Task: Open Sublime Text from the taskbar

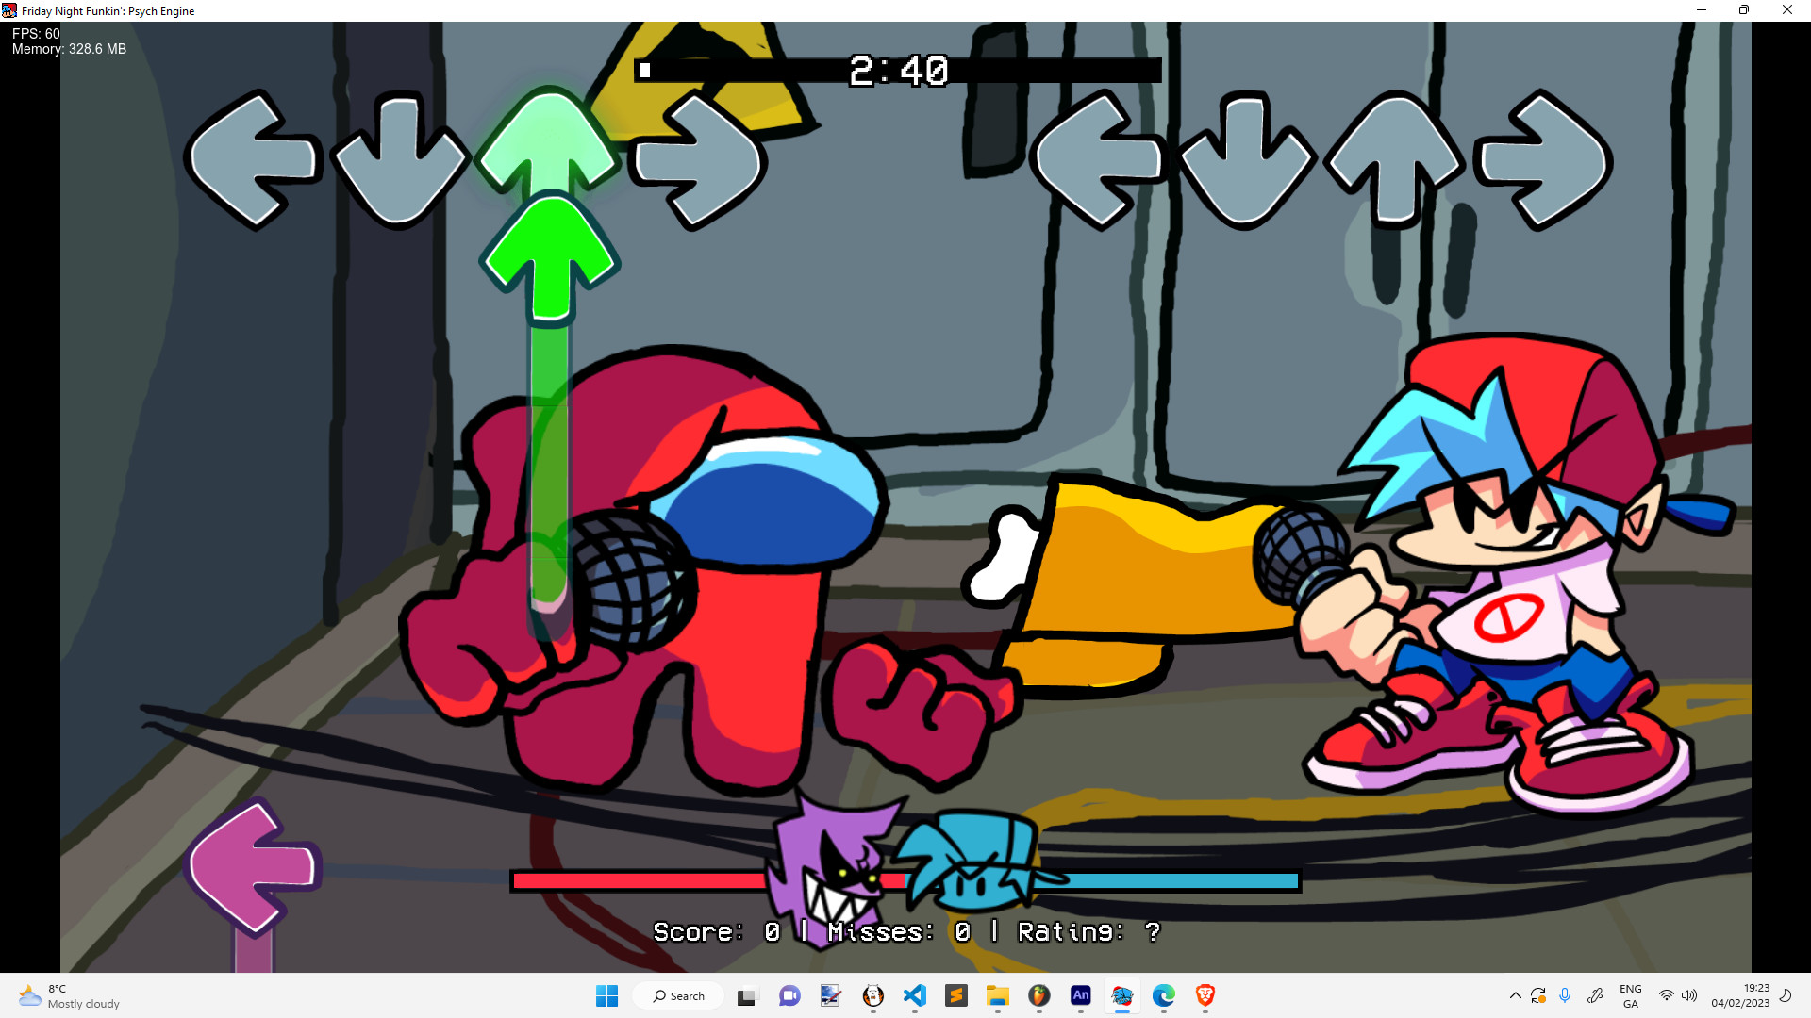Action: coord(956,996)
